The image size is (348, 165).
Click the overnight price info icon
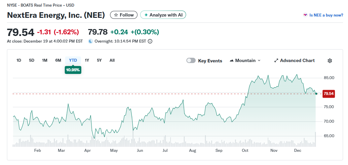coord(150,42)
